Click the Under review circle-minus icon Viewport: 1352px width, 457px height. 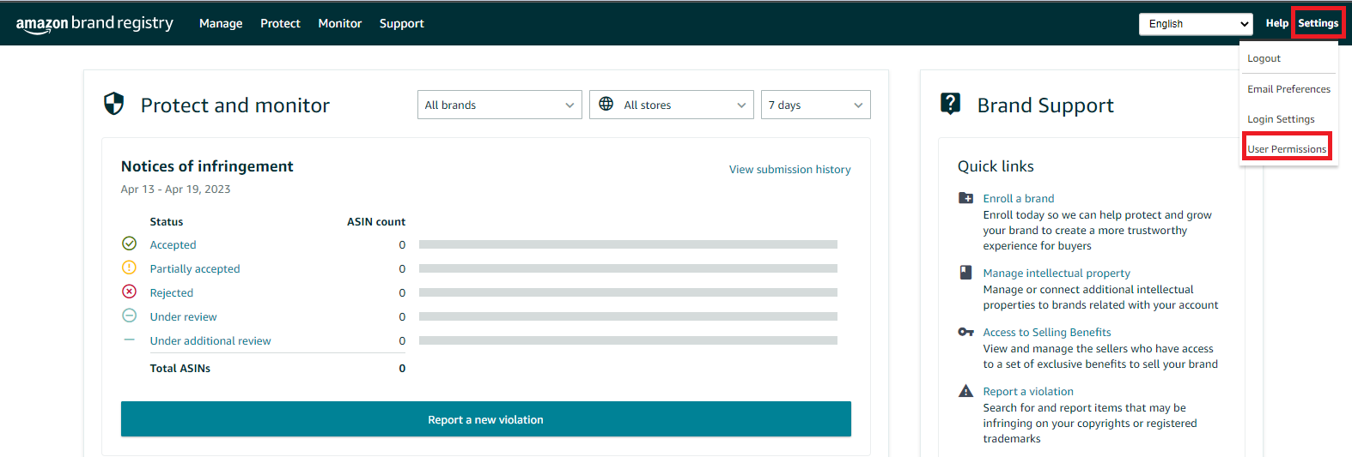coord(129,316)
